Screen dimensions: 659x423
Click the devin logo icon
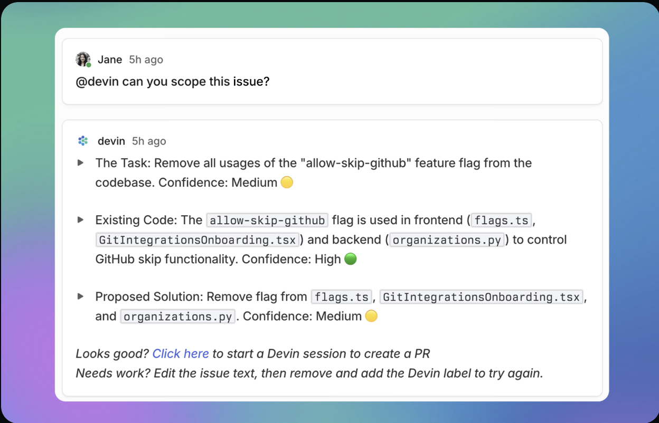pos(83,141)
